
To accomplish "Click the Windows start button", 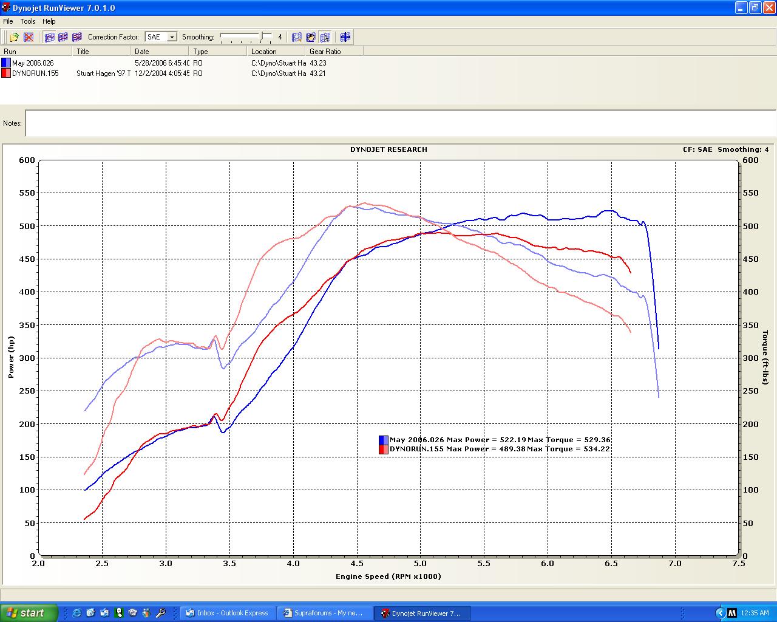I will click(x=29, y=613).
